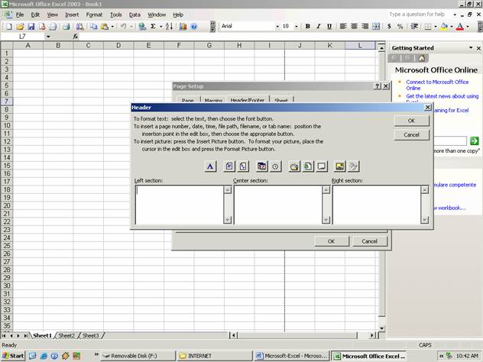Viewport: 483px width, 362px height.
Task: Click OK in the Page Setup dialog
Action: [332, 241]
